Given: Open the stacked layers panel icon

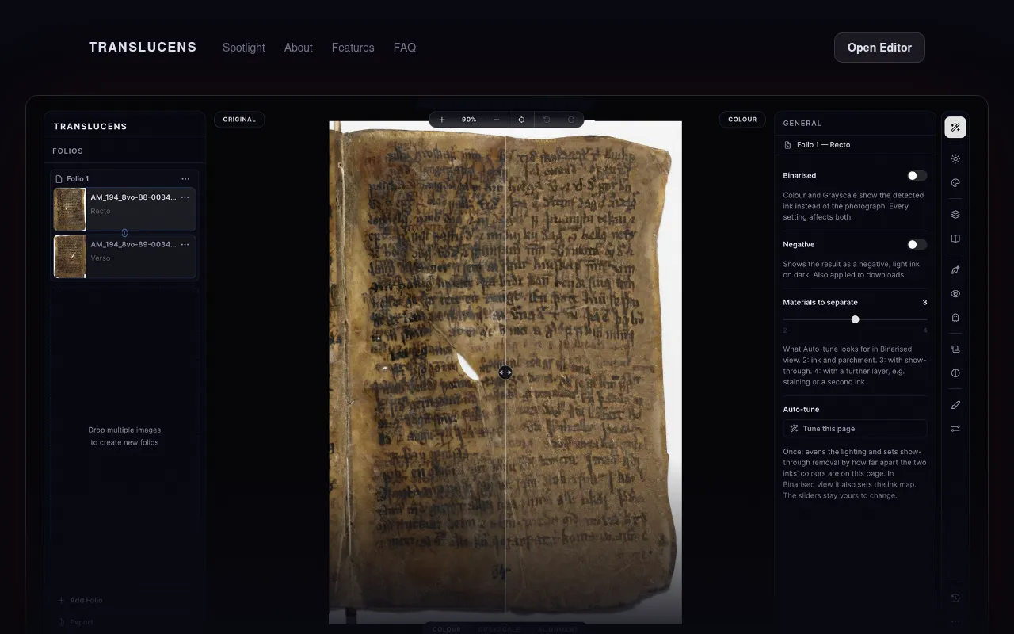Looking at the screenshot, I should point(955,215).
